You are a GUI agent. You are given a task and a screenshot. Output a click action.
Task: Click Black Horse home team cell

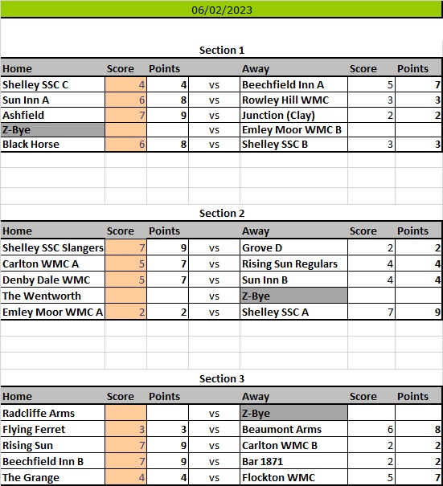(53, 144)
